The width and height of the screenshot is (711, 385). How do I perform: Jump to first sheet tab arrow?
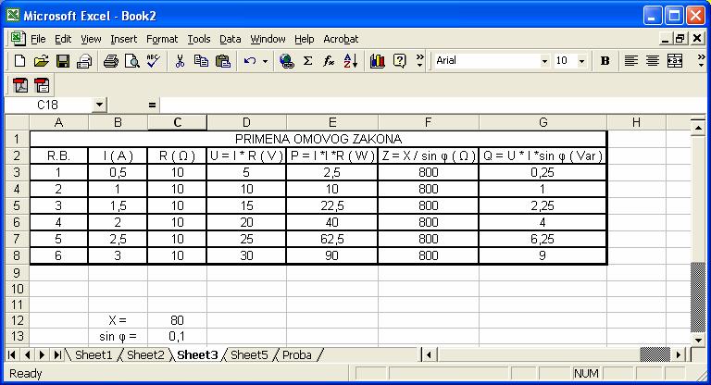tap(12, 354)
